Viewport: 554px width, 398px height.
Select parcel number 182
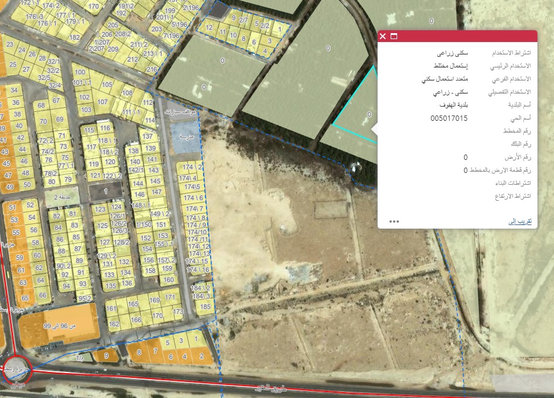pyautogui.click(x=74, y=37)
